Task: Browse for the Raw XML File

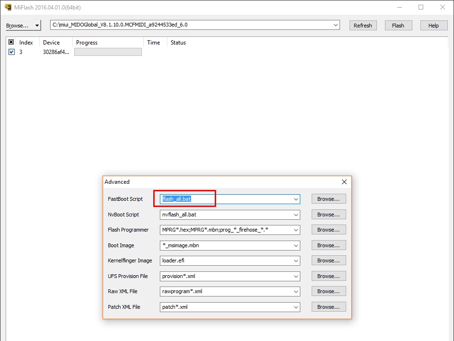Action: [x=329, y=291]
